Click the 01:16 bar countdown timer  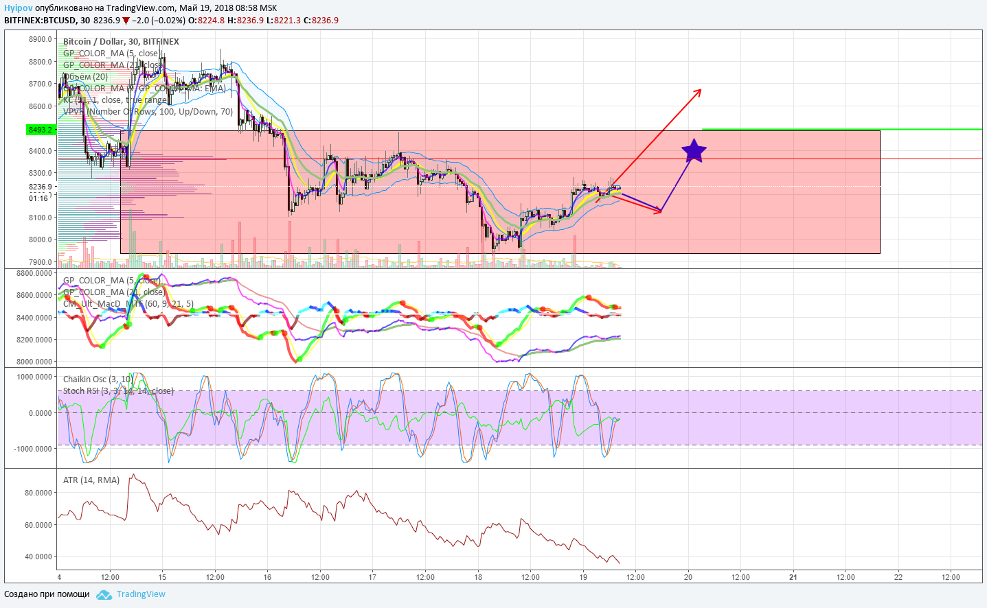(x=38, y=198)
